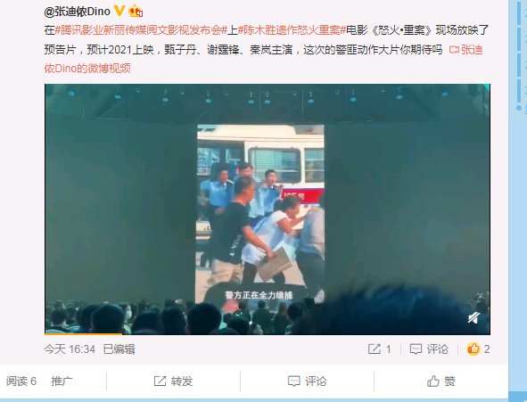The image size is (527, 402).
Task: Click the 转发 repost icon in bottom bar
Action: [x=160, y=381]
